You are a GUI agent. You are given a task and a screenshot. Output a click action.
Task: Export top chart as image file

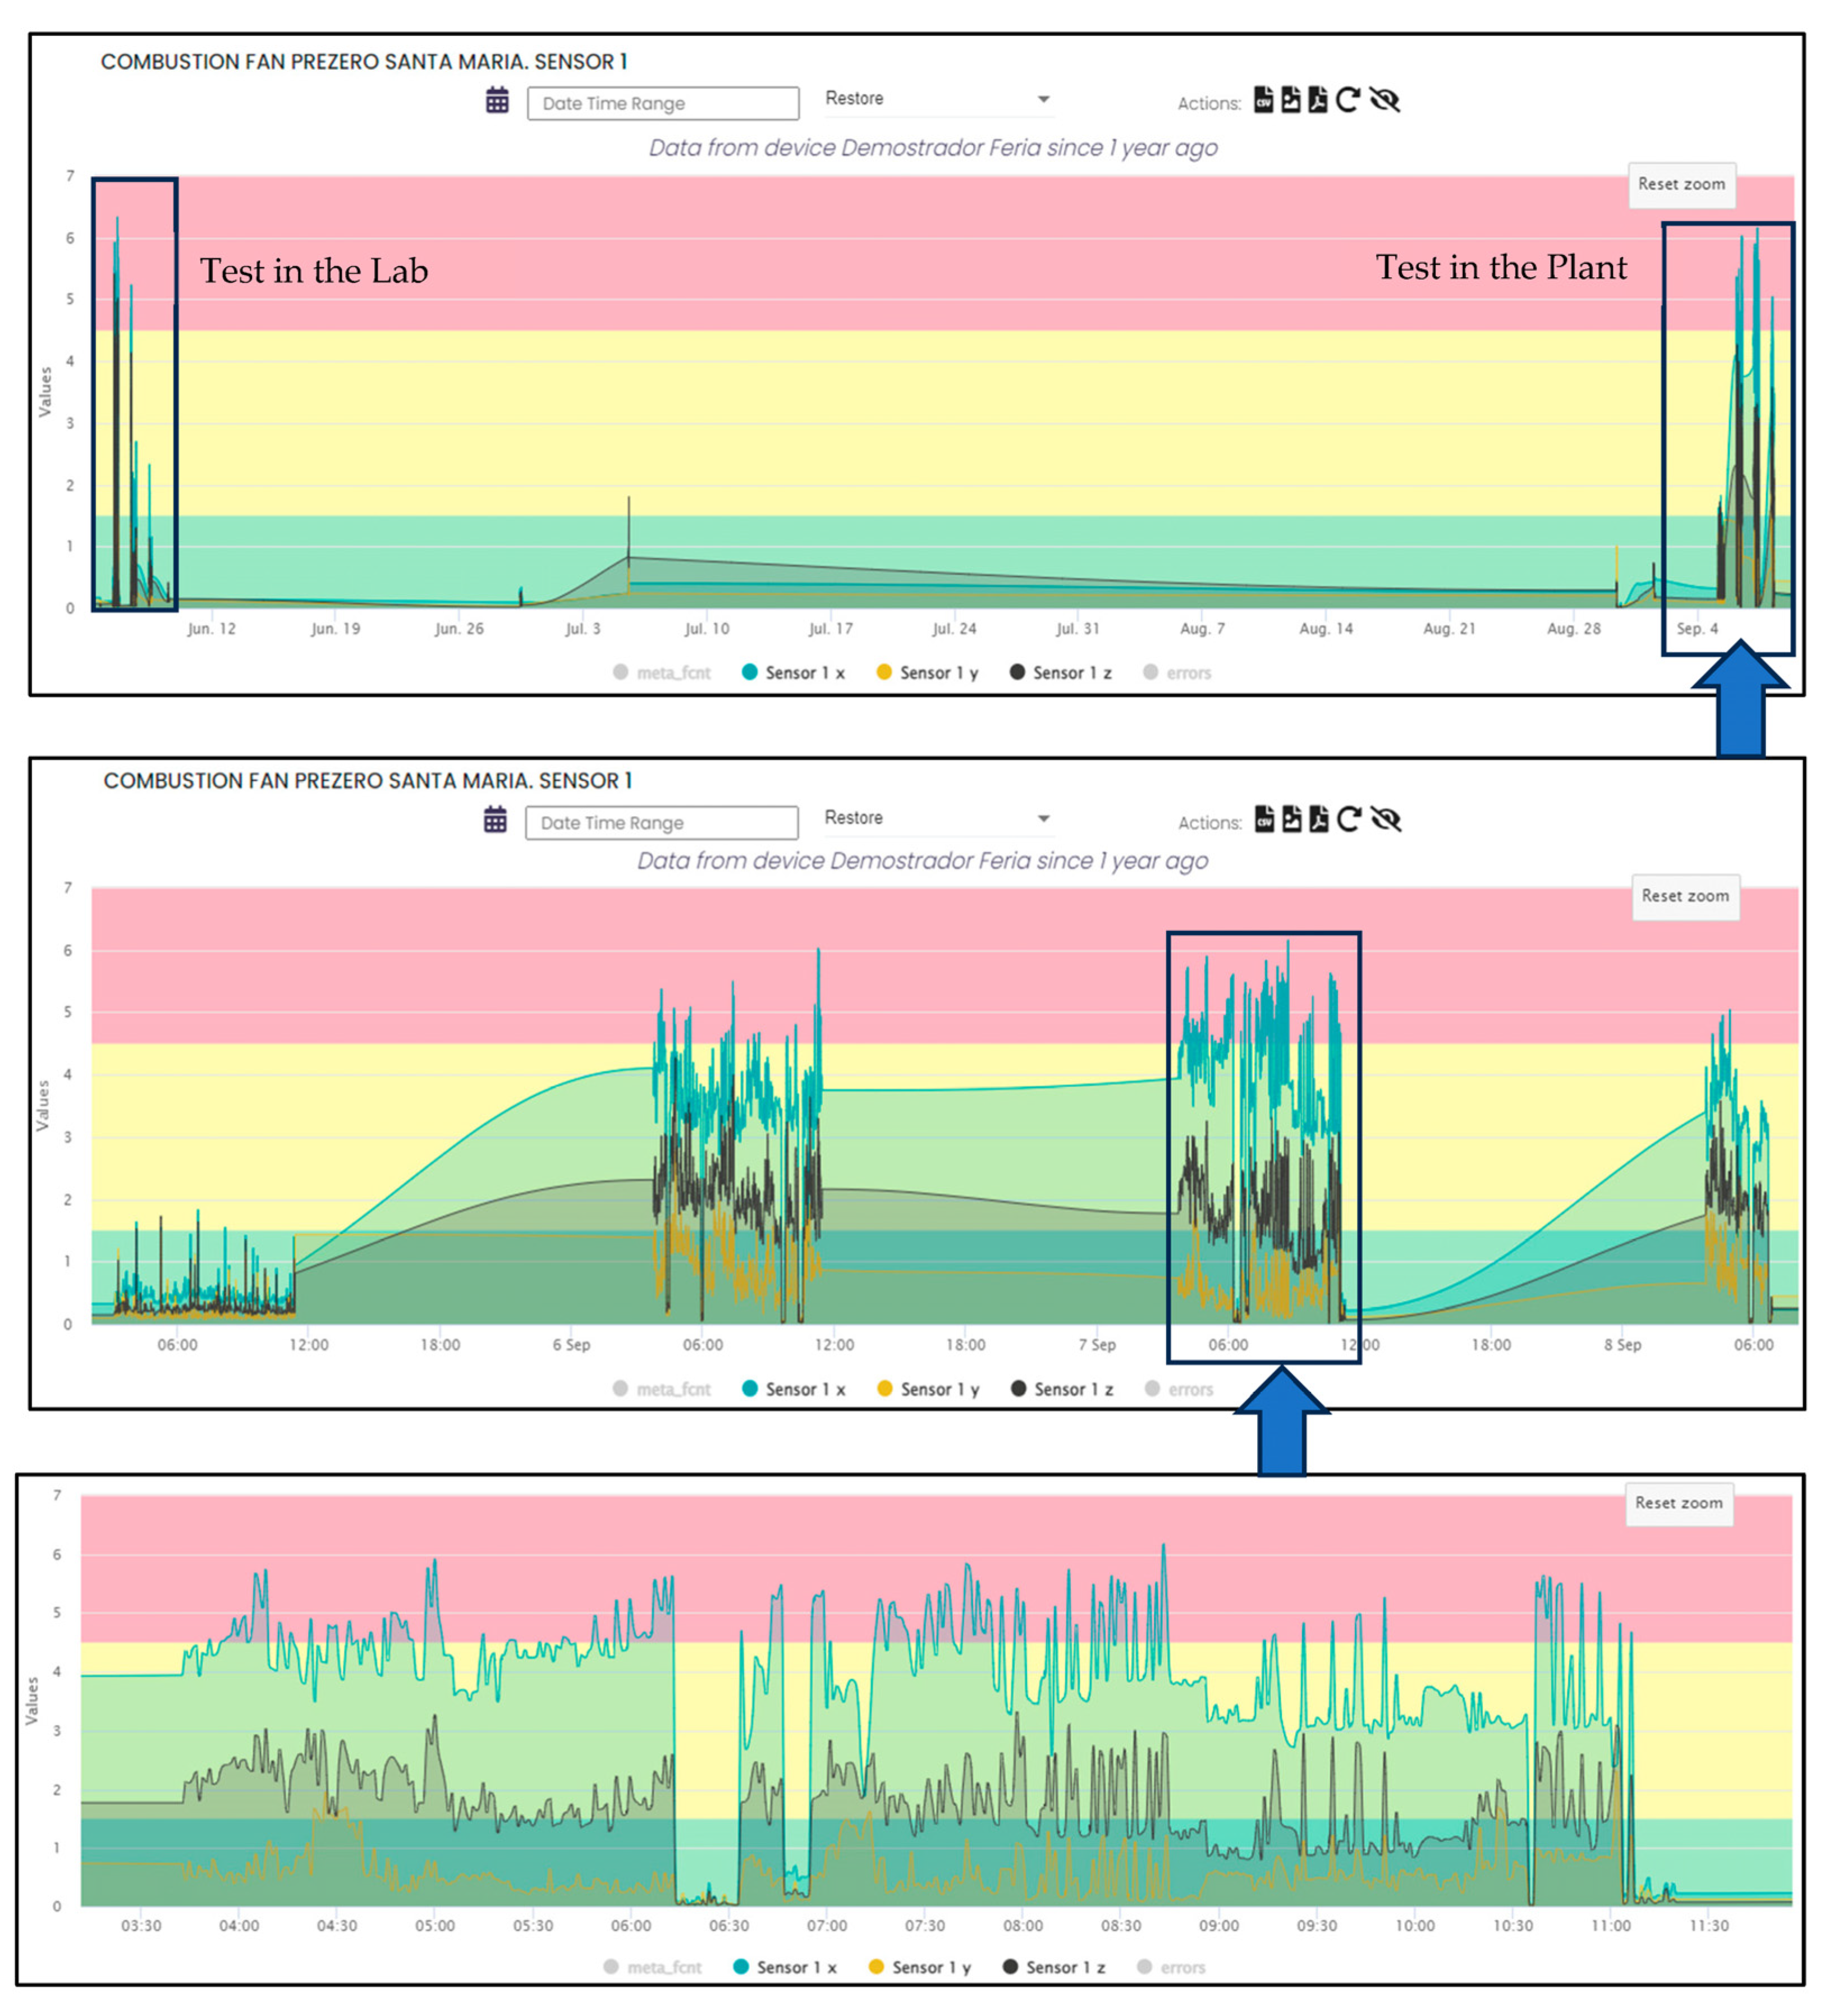pyautogui.click(x=1291, y=100)
